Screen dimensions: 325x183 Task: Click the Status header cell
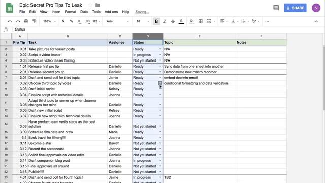(148, 42)
